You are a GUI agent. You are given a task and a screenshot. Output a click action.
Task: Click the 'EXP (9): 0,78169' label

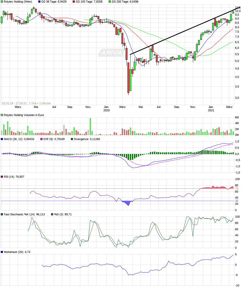click(x=54, y=139)
